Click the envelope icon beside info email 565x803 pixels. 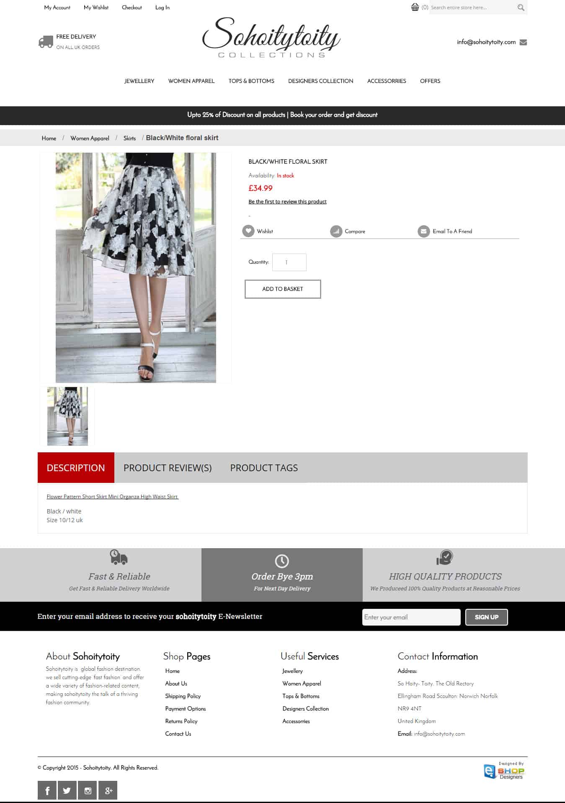523,42
